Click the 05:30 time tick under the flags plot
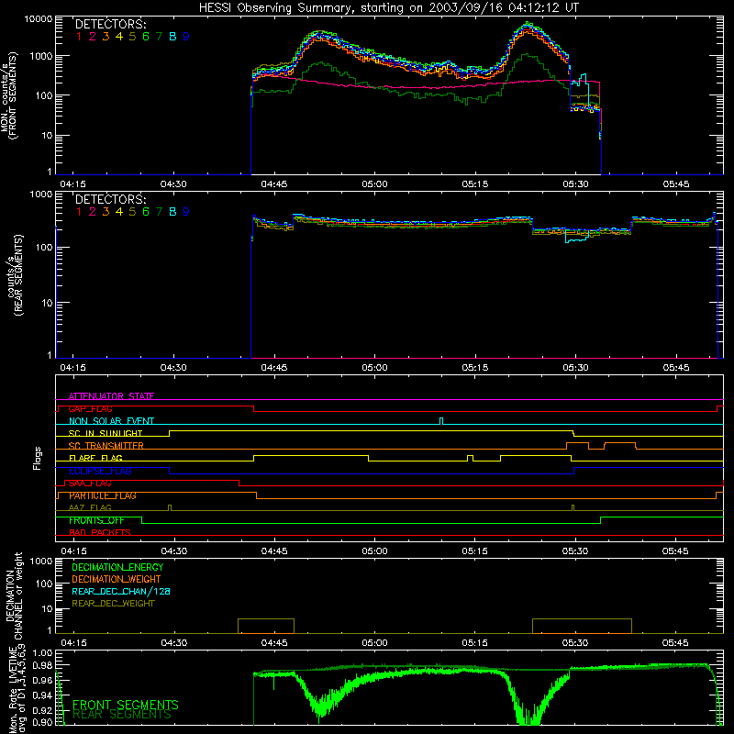Viewport: 734px width, 734px height. pos(575,551)
